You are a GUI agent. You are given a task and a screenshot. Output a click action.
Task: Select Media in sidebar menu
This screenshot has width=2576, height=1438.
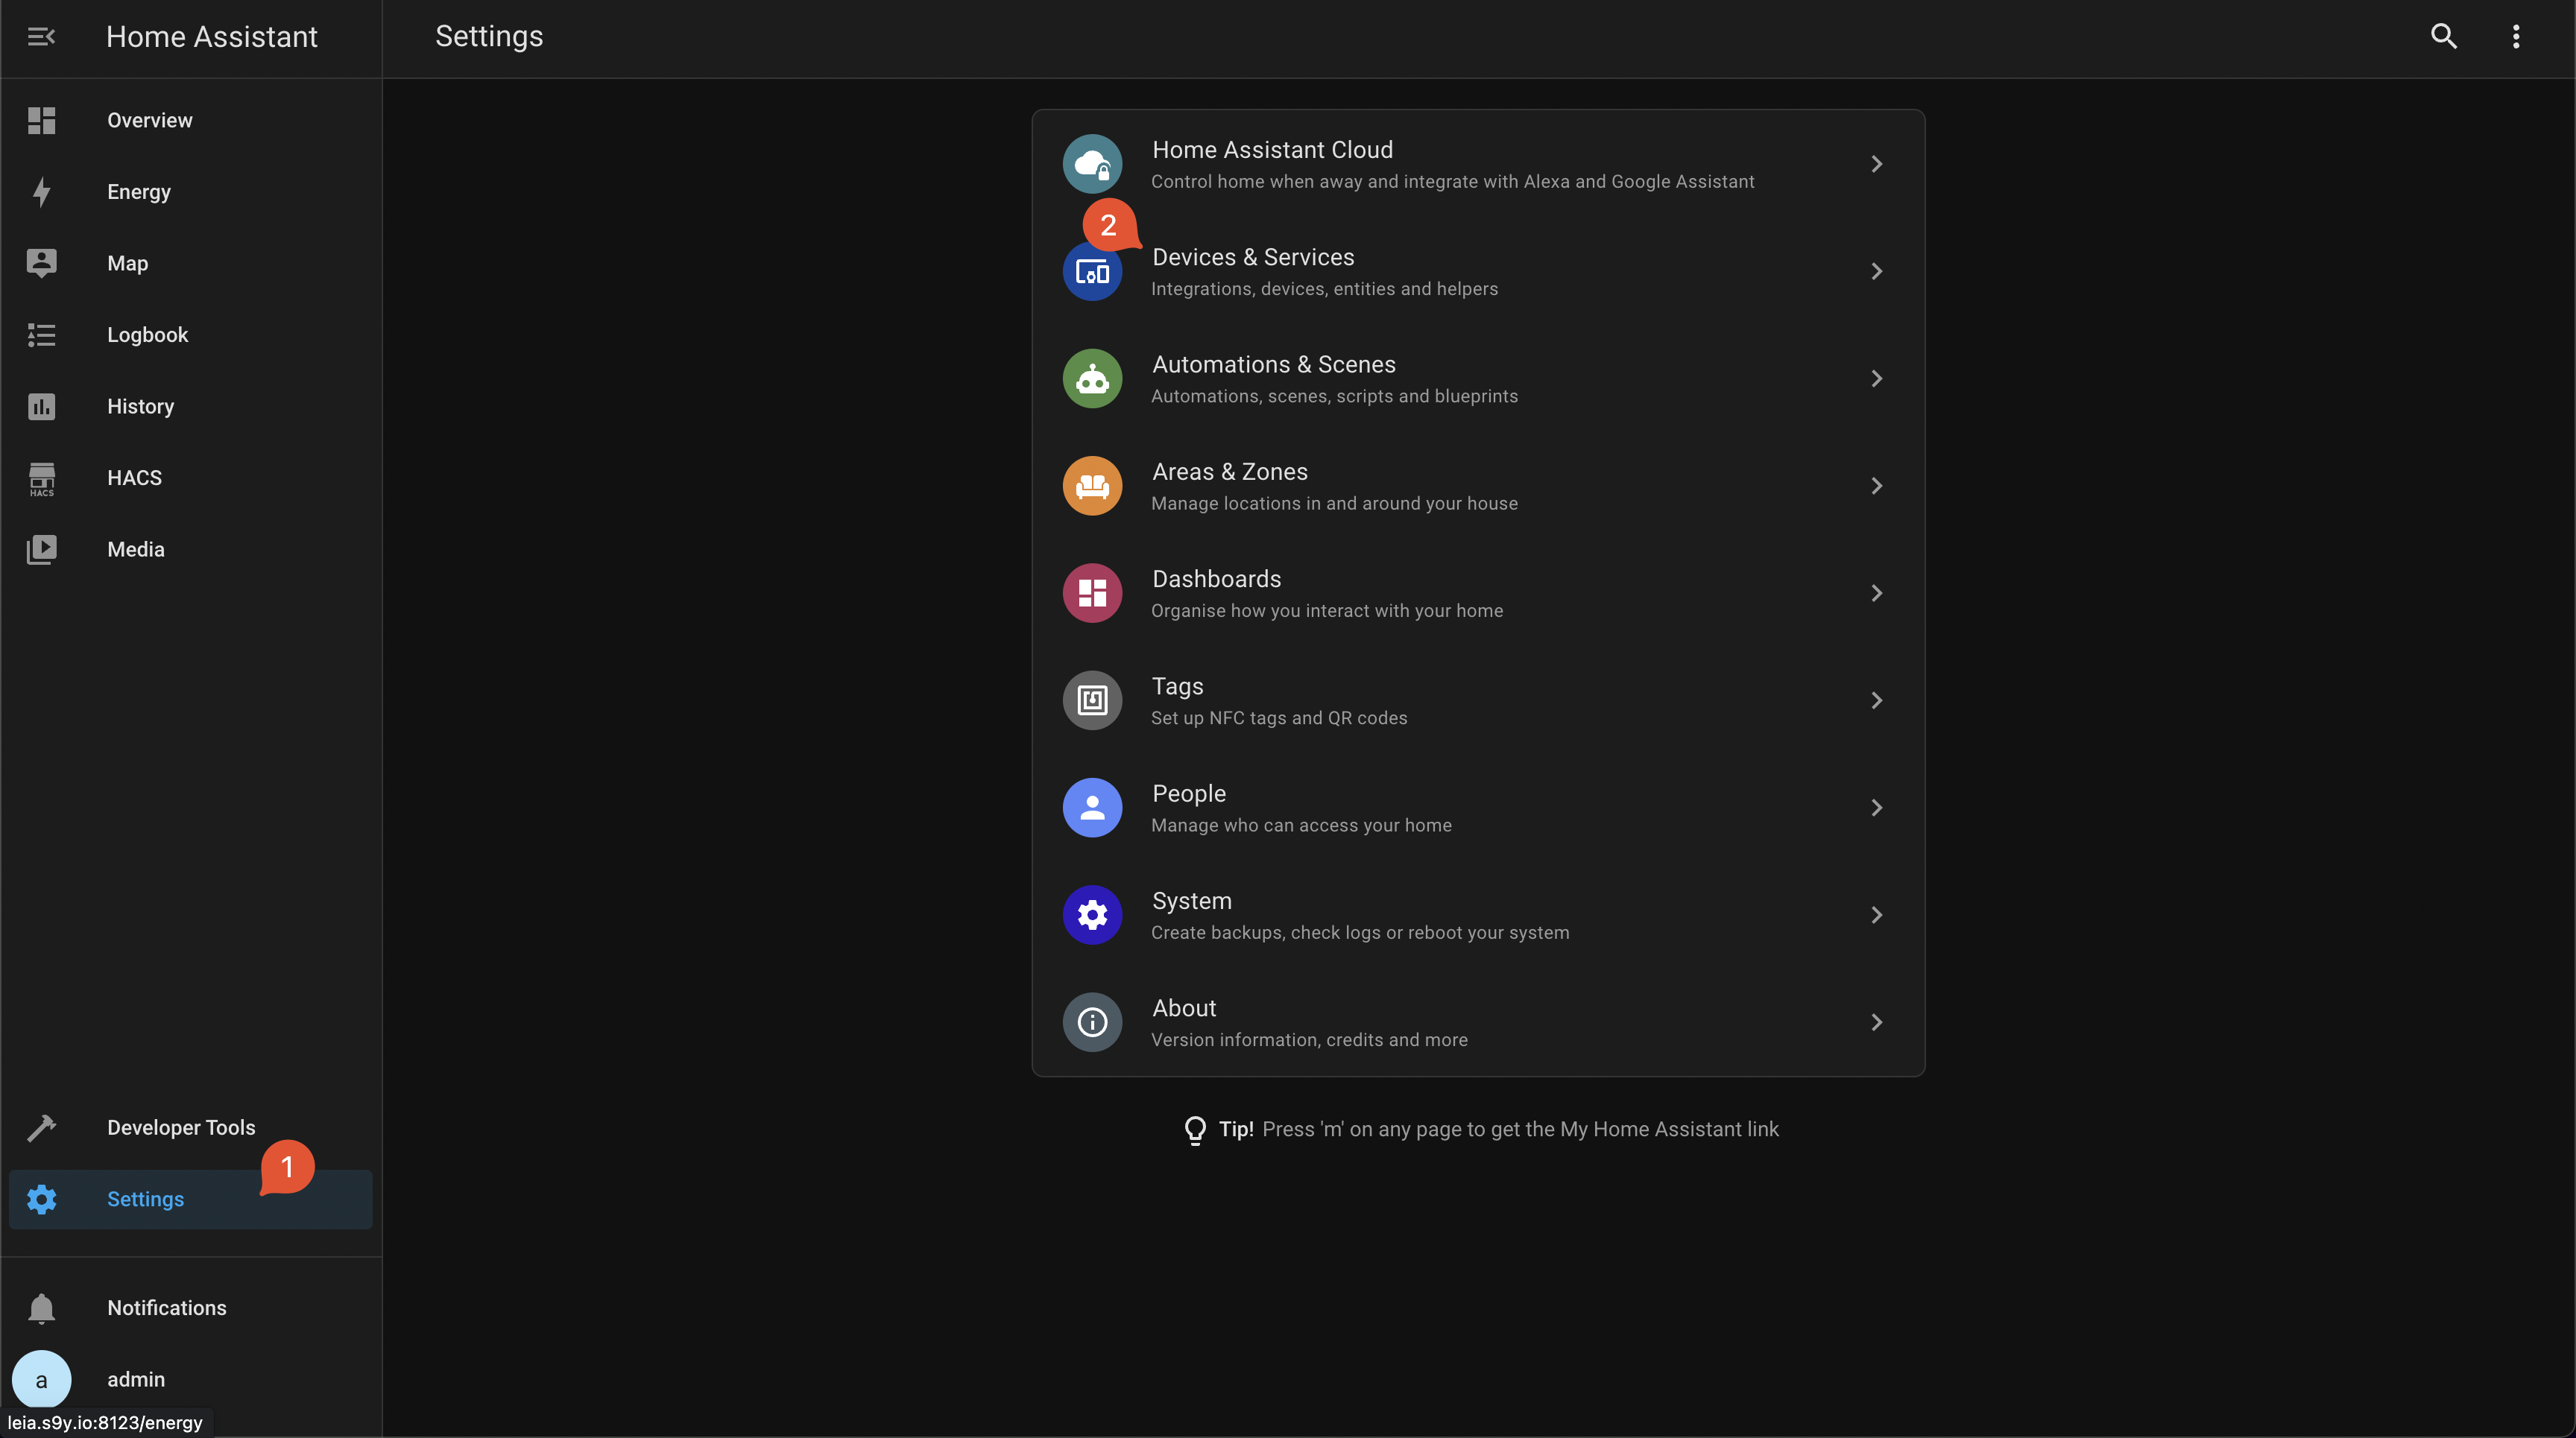[x=136, y=550]
